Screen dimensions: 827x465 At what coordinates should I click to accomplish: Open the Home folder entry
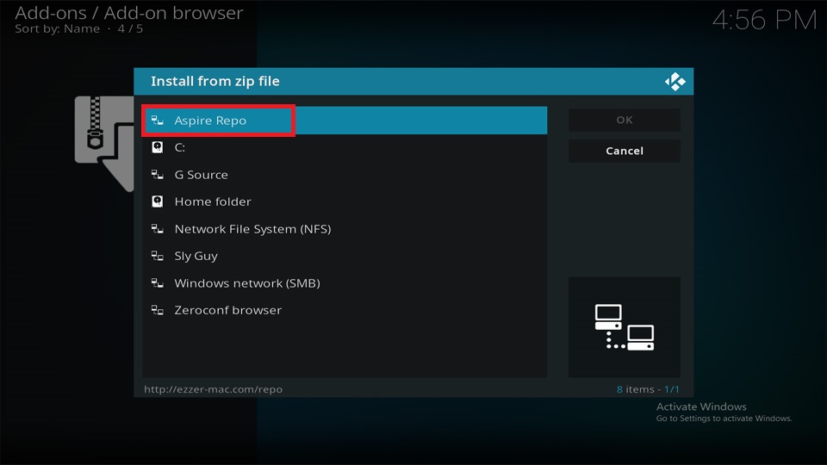(x=345, y=201)
